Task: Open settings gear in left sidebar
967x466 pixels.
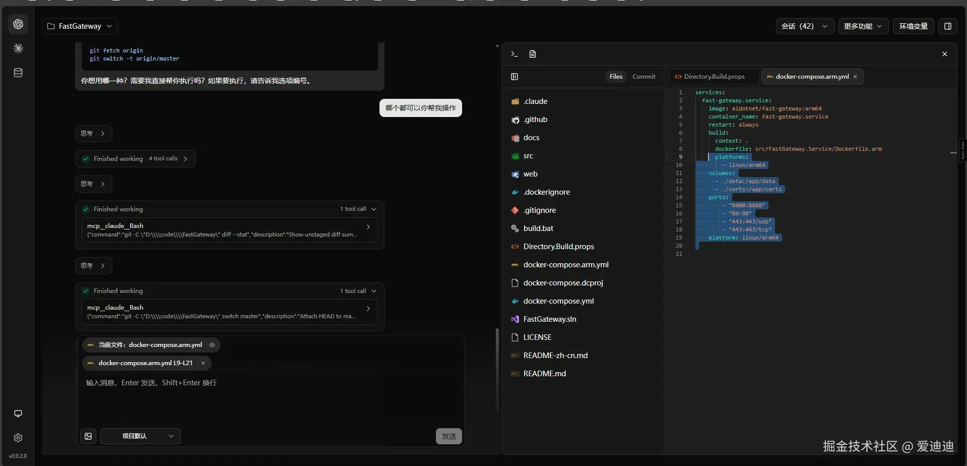Action: (x=18, y=438)
